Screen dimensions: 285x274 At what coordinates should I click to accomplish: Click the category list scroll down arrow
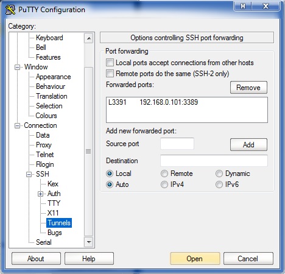coord(89,242)
